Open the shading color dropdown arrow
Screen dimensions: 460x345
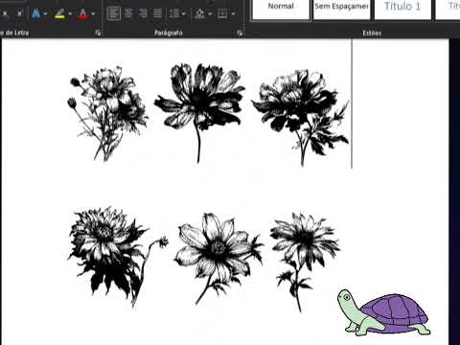coord(210,13)
